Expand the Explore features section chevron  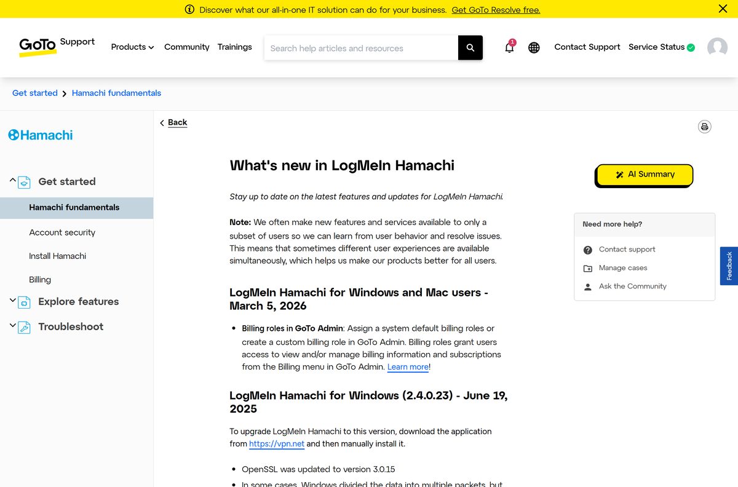[12, 300]
